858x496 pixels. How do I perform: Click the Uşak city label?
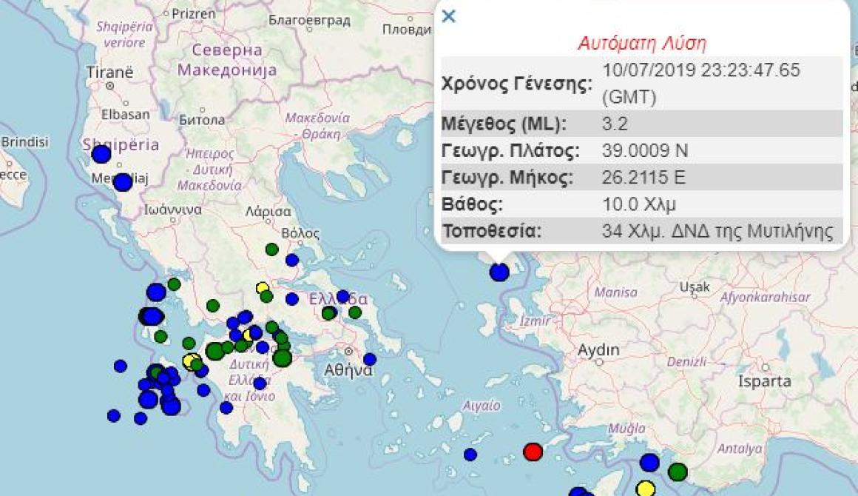pyautogui.click(x=695, y=287)
